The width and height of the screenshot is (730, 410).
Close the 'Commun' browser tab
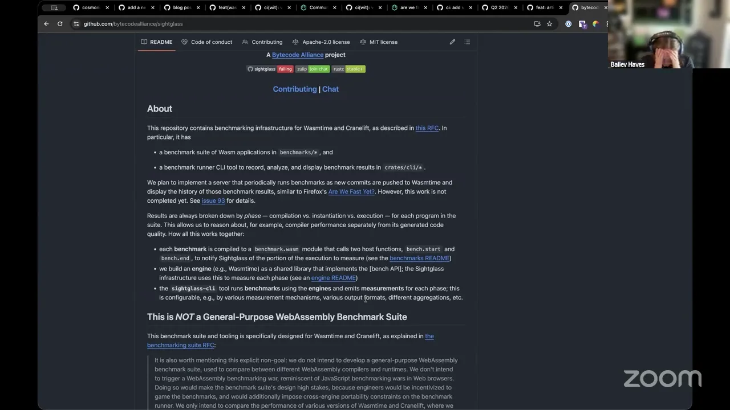[x=334, y=8]
